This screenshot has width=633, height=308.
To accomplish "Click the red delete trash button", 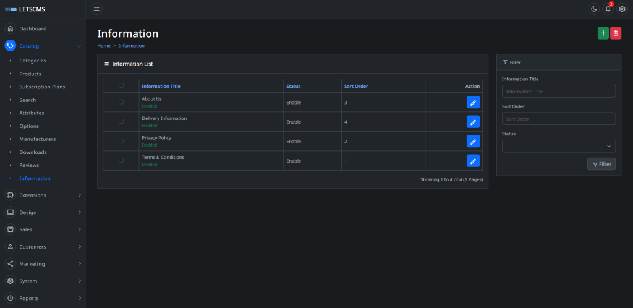I will tap(616, 33).
